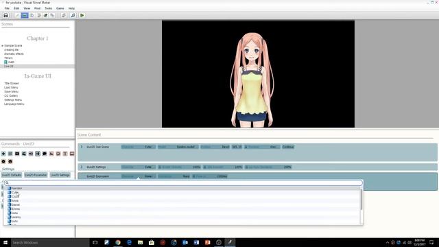Viewport: 439px width, 247px height.
Task: Open Position dropdown in Live2D Join Scene
Action: click(x=215, y=147)
